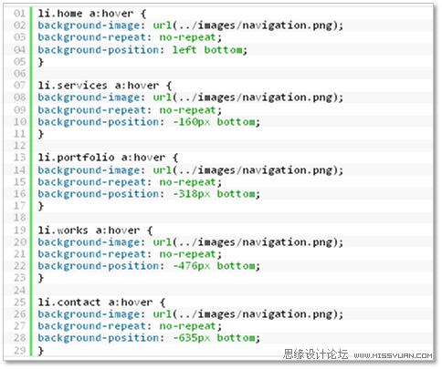Click empty-line number 06 in the gutter
The width and height of the screenshot is (442, 369).
click(x=20, y=74)
